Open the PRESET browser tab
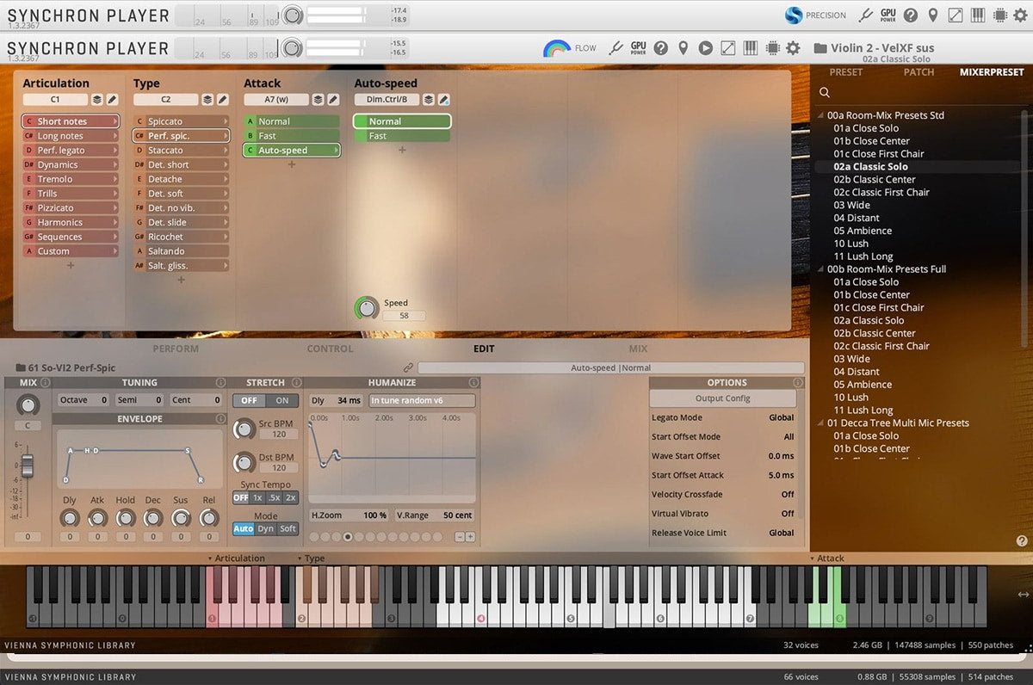This screenshot has width=1033, height=685. coord(845,72)
